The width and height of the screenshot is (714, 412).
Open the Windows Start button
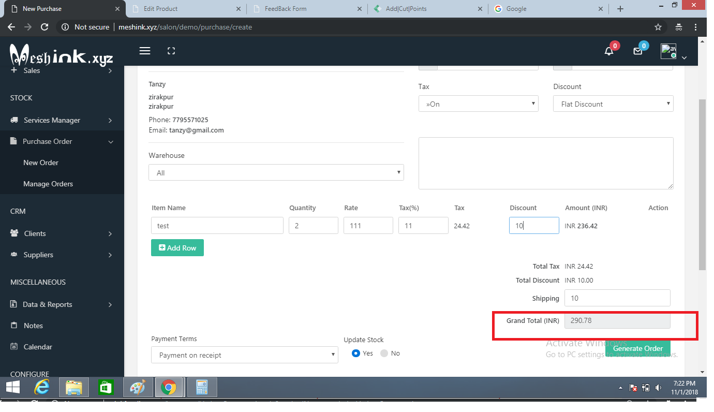coord(13,387)
